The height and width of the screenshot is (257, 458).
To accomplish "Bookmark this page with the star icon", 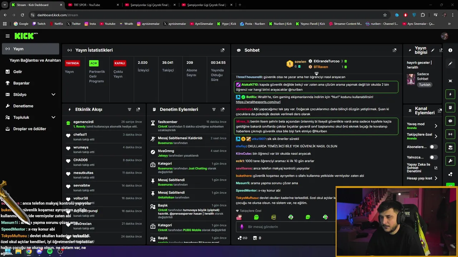I will tap(385, 15).
